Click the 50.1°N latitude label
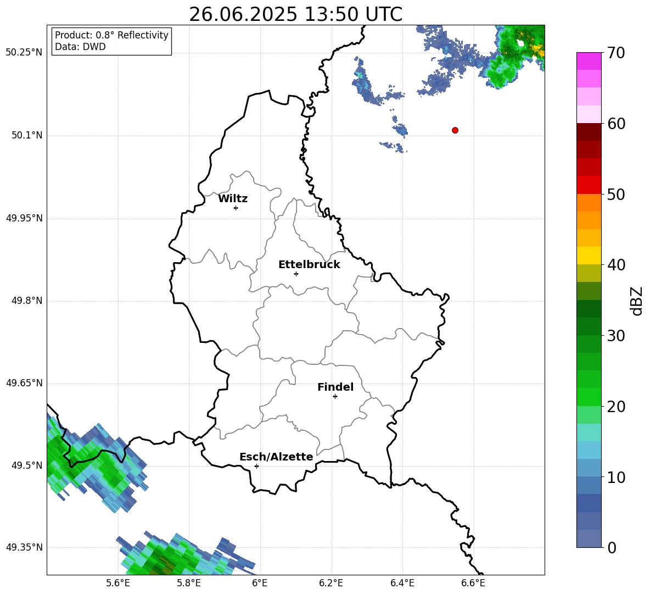The width and height of the screenshot is (650, 594). tap(27, 135)
